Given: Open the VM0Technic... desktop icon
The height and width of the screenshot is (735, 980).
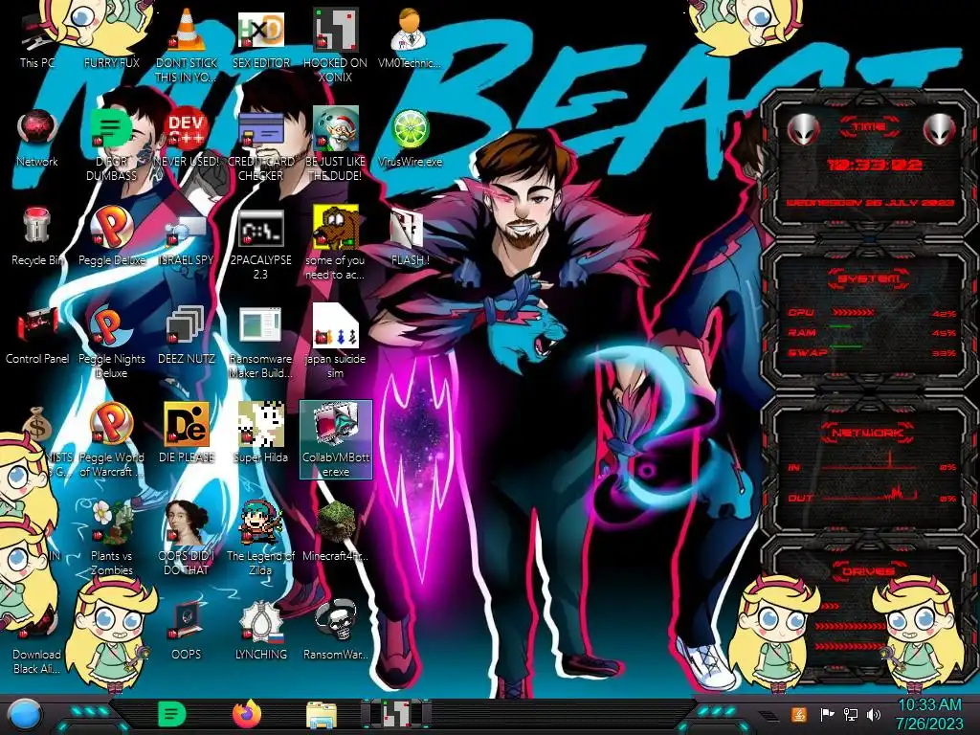Looking at the screenshot, I should tap(410, 37).
